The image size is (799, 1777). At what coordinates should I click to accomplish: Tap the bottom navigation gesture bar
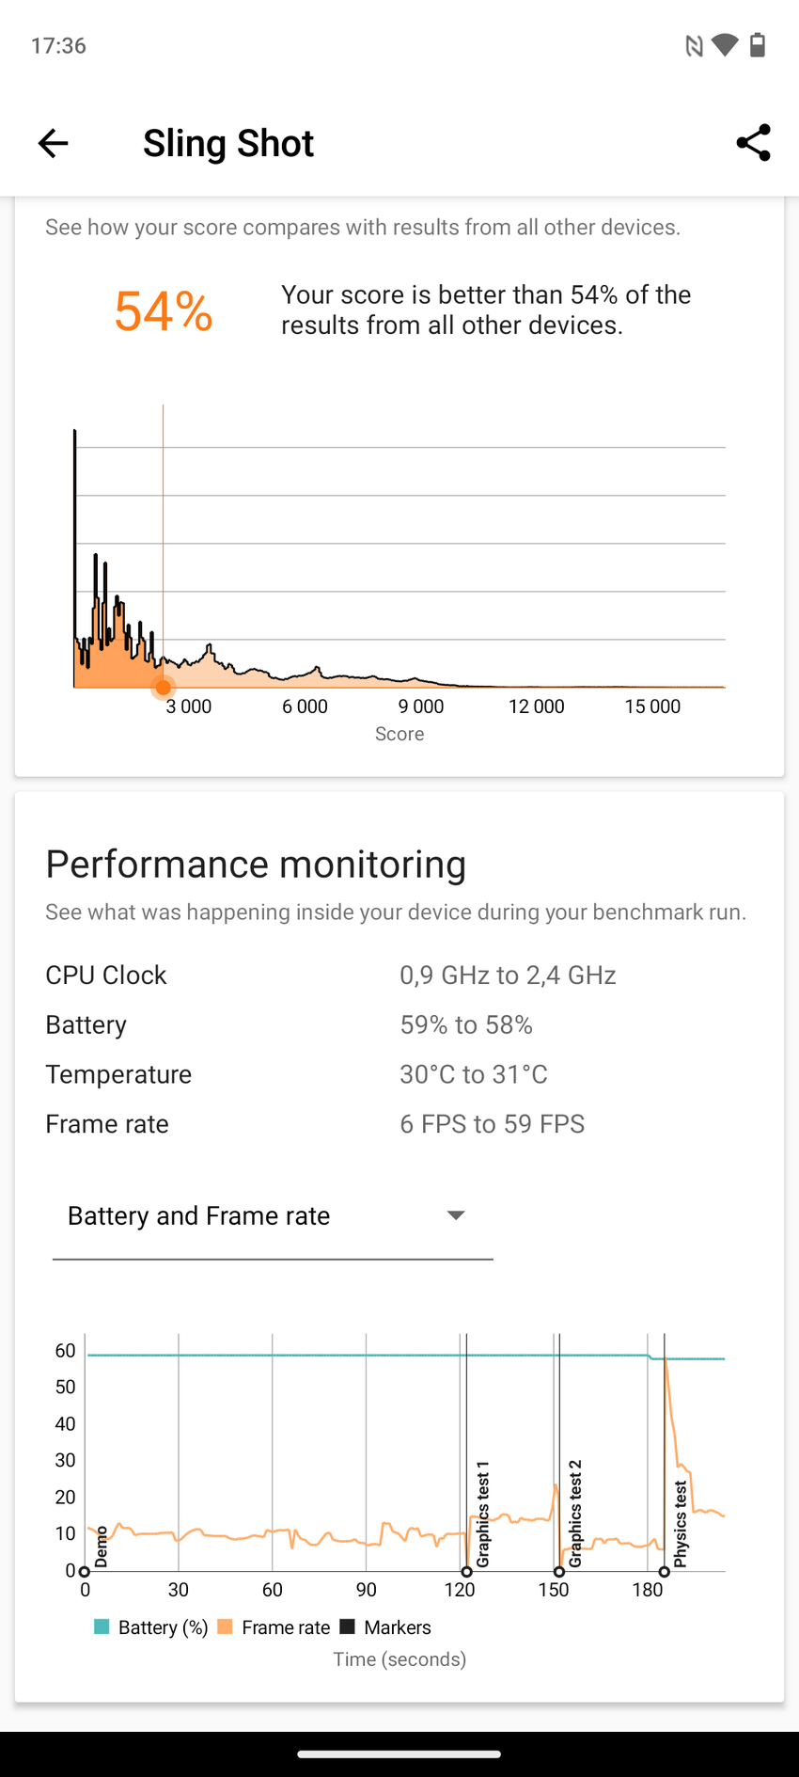(x=399, y=1753)
